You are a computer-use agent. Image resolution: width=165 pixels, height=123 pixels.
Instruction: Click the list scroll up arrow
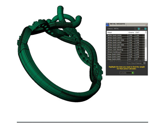tap(146, 32)
